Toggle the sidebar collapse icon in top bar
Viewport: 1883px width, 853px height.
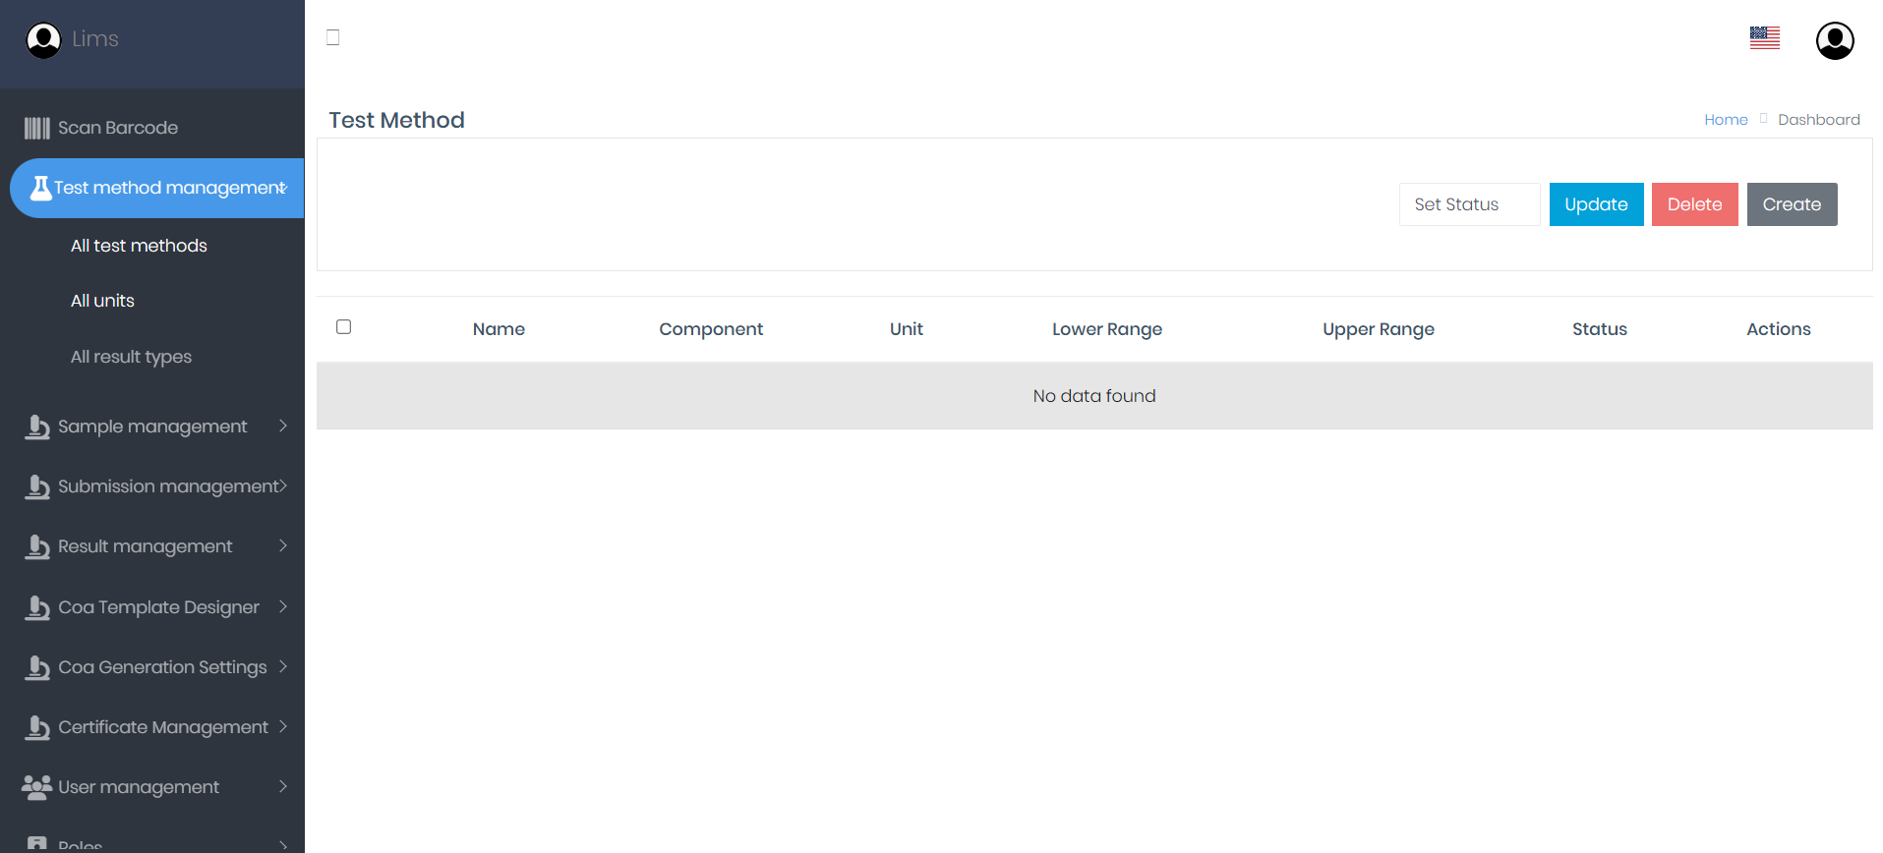[333, 37]
